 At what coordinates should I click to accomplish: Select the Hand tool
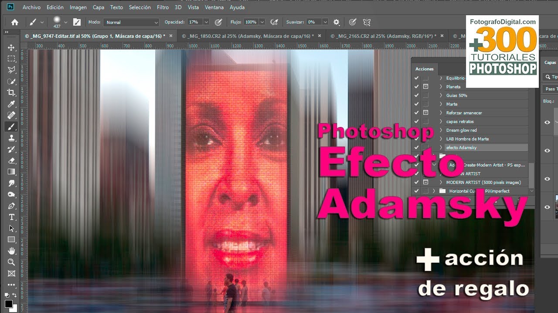tap(11, 251)
